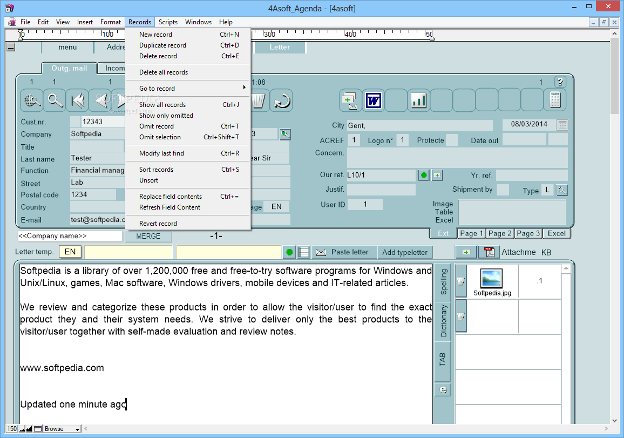Open the Scripts menu
The width and height of the screenshot is (624, 438).
click(x=168, y=22)
